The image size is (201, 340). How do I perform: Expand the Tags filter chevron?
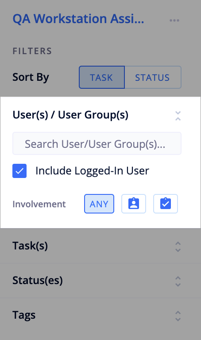(x=178, y=316)
